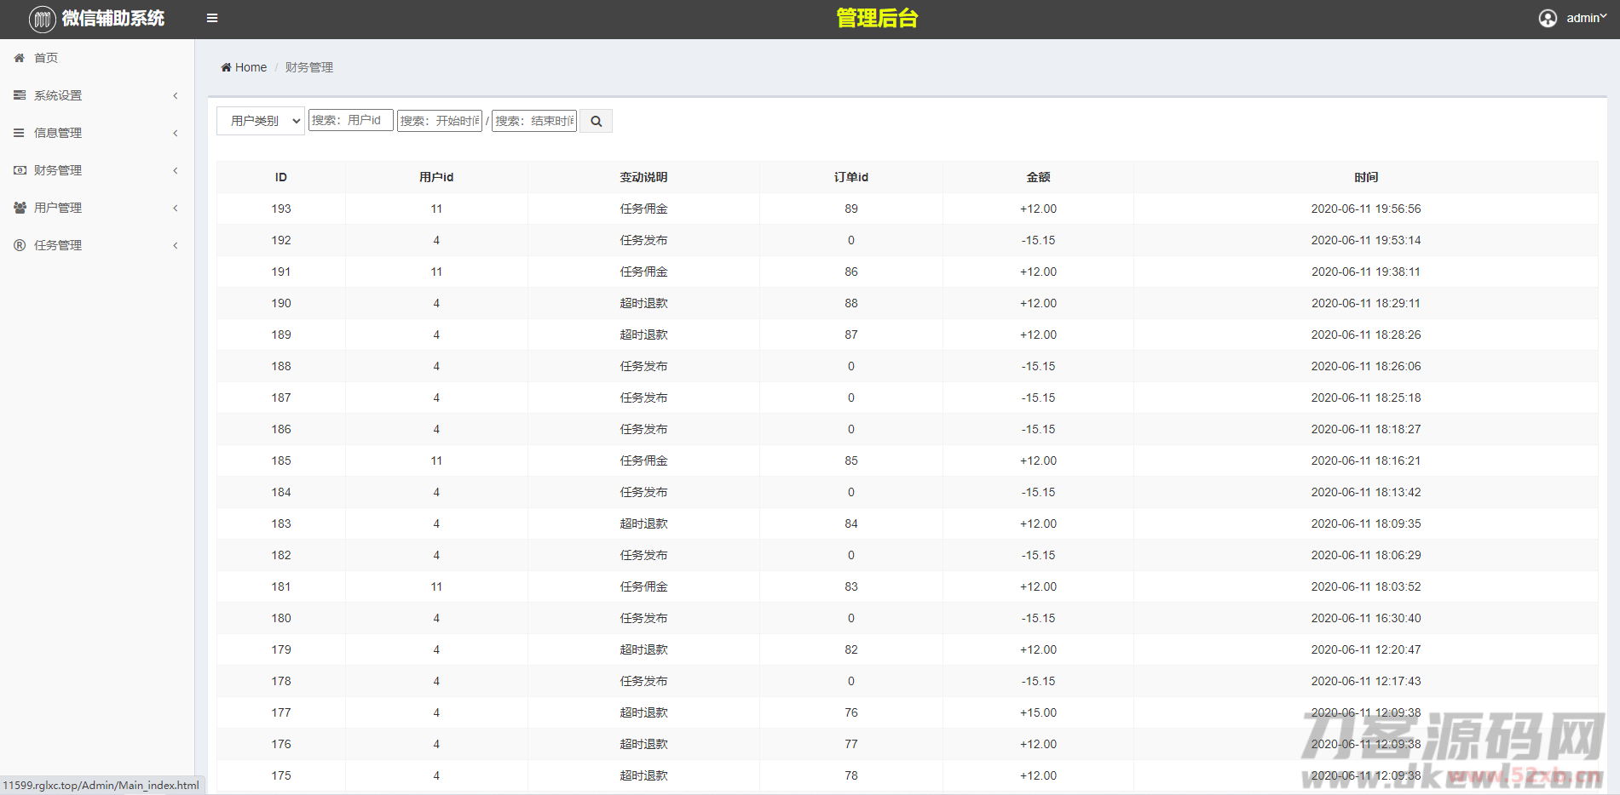1620x795 pixels.
Task: Open the 用户类别 dropdown
Action: pyautogui.click(x=260, y=121)
